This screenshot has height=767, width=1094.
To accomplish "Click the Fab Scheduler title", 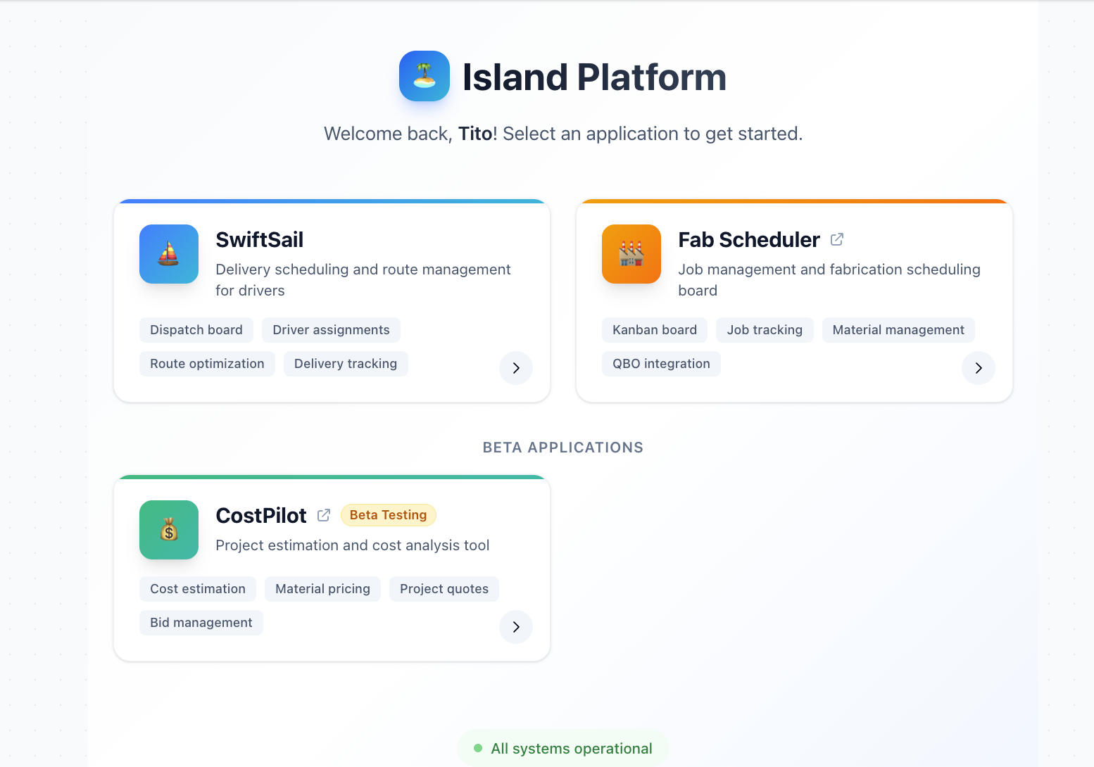I will [x=749, y=240].
